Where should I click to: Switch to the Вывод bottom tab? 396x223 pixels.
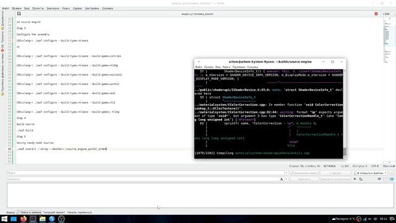click(11, 212)
